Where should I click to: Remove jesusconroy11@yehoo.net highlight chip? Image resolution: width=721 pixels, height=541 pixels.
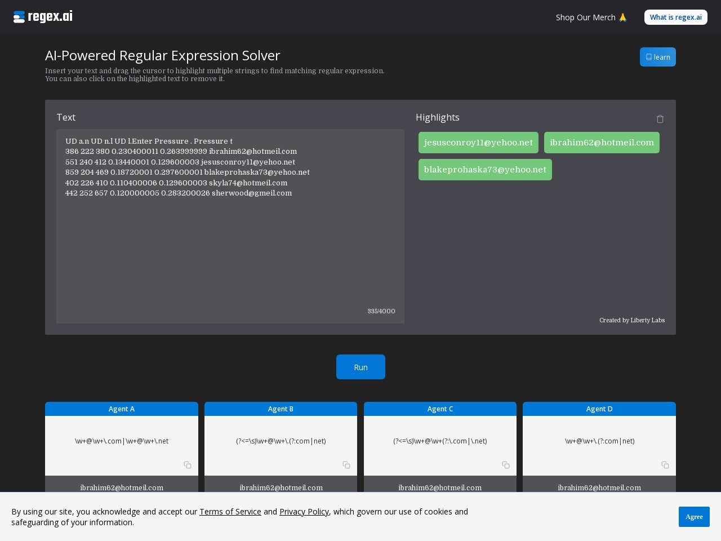point(478,143)
